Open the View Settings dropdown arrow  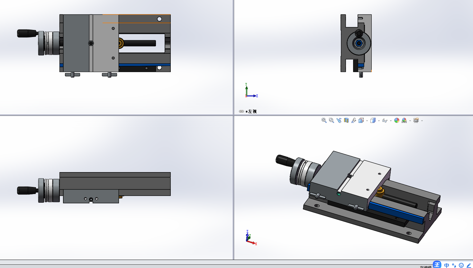click(x=422, y=121)
